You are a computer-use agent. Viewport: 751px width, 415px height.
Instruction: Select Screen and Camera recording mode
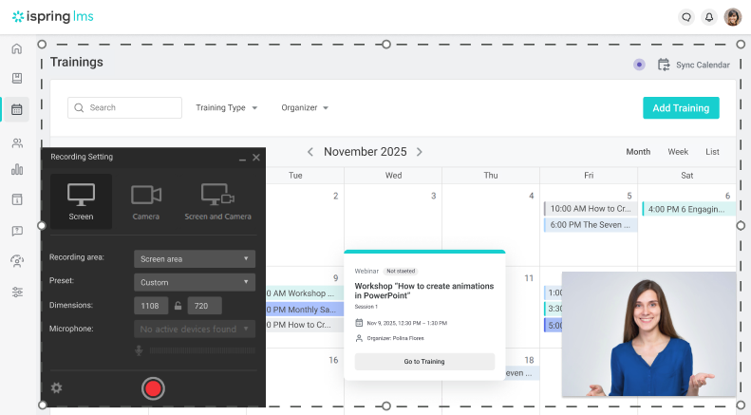(218, 201)
